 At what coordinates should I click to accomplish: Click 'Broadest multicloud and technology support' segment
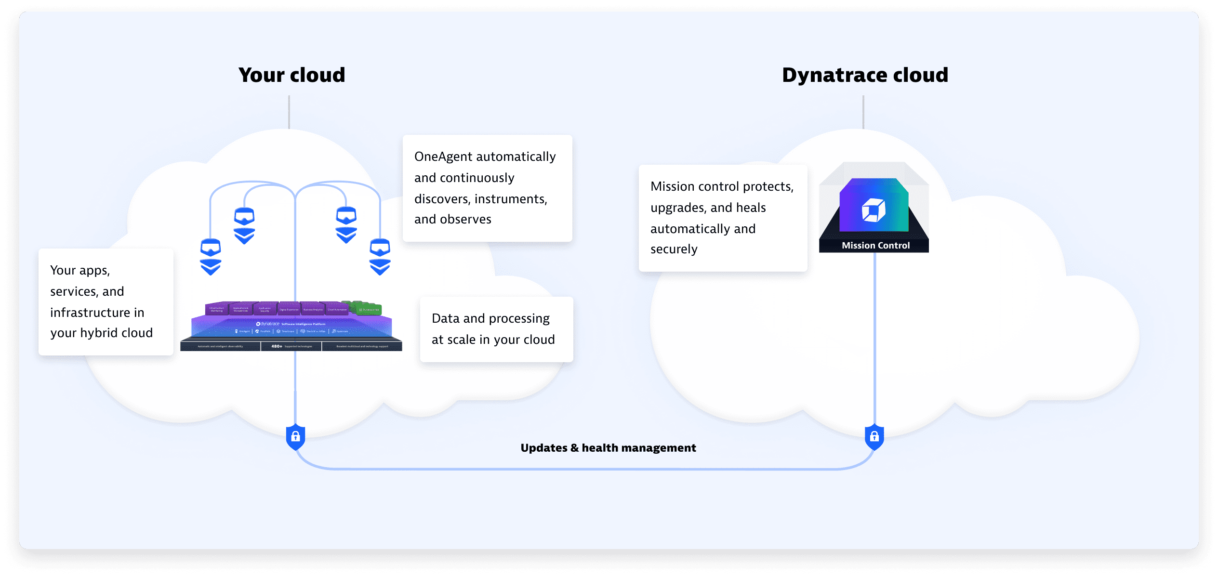(362, 346)
